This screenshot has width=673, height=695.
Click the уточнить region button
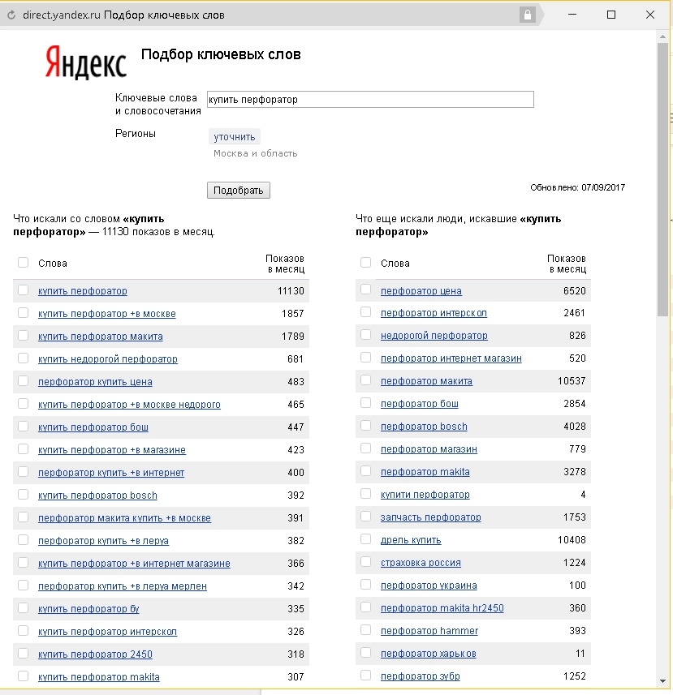tap(235, 137)
